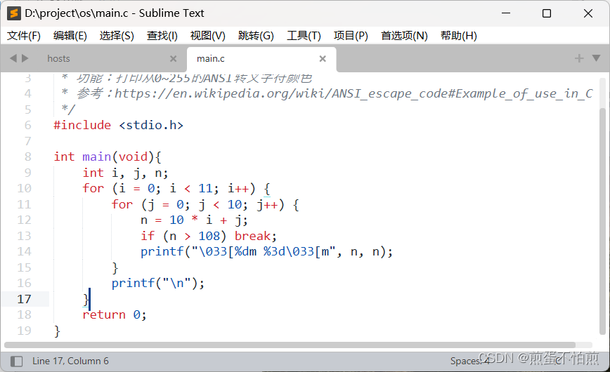
Task: Click the Sublime Text logo icon in title bar
Action: [x=13, y=13]
